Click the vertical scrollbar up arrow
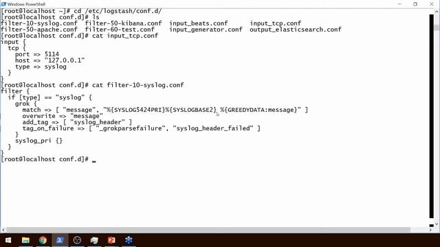Image resolution: width=440 pixels, height=247 pixels. click(437, 12)
